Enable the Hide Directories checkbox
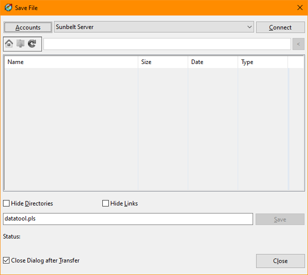Viewport: 308px width, 275px height. click(6, 203)
